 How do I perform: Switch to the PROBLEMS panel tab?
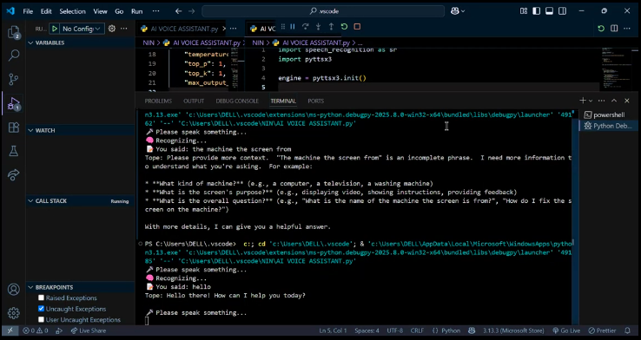pos(158,101)
